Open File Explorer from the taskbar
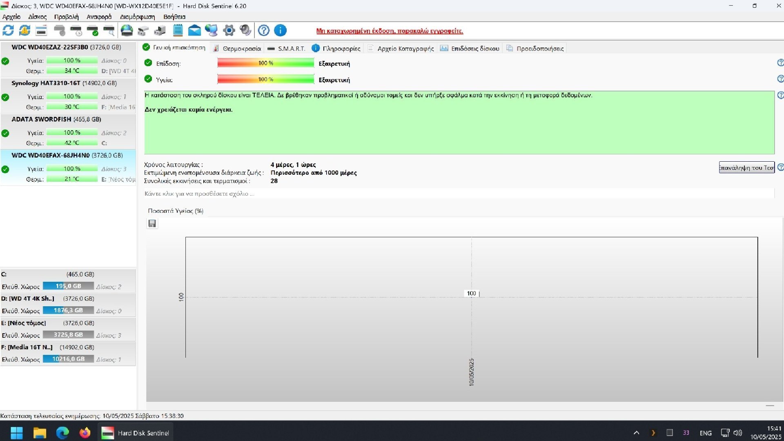 (x=40, y=433)
